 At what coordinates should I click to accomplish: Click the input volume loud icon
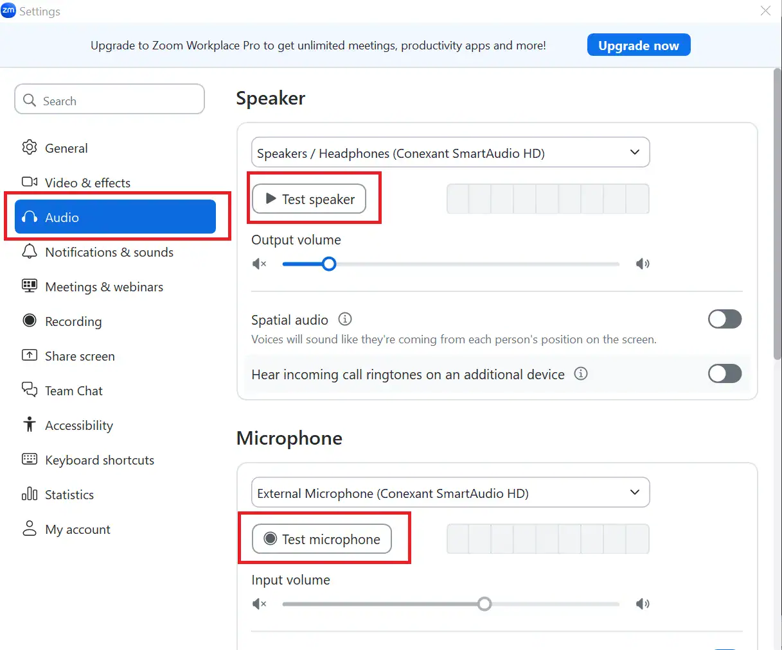pyautogui.click(x=643, y=604)
